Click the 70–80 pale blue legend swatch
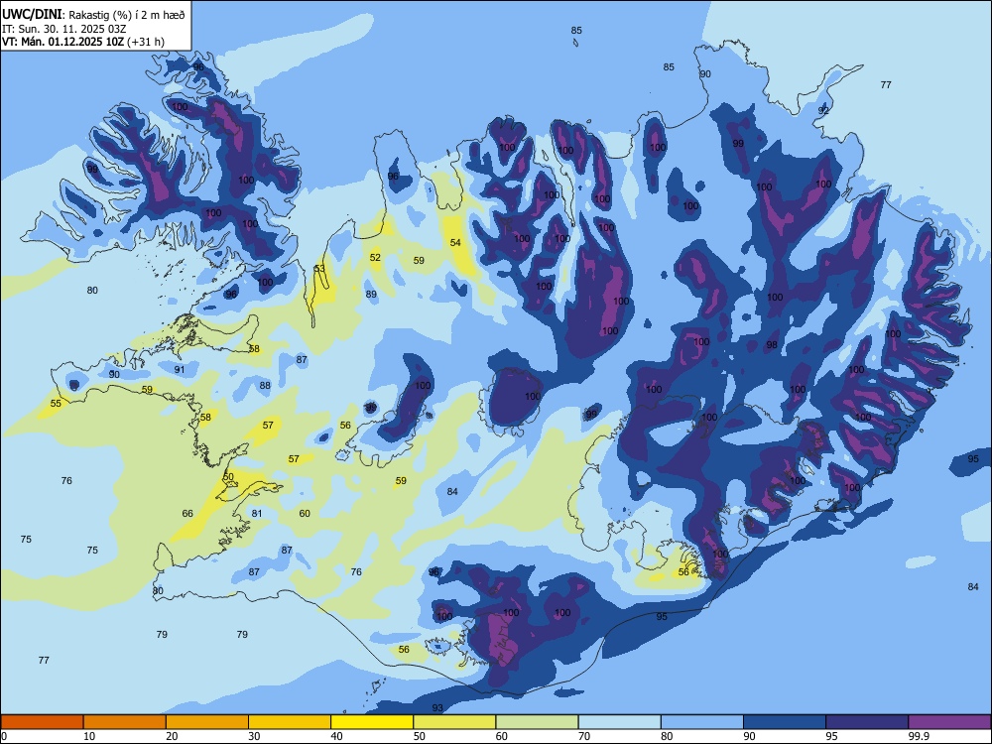992x744 pixels. point(619,722)
